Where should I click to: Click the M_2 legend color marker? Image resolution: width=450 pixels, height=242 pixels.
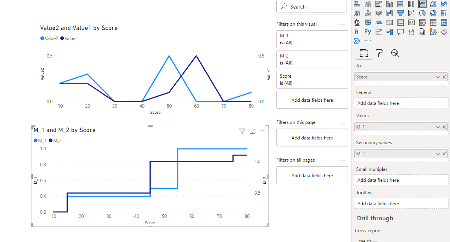[x=51, y=140]
